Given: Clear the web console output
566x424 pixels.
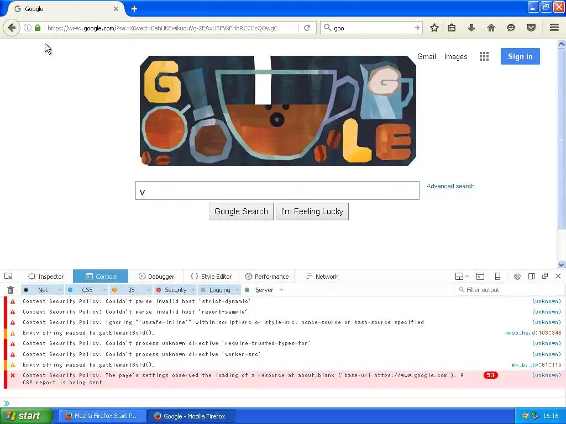Looking at the screenshot, I should (11, 290).
